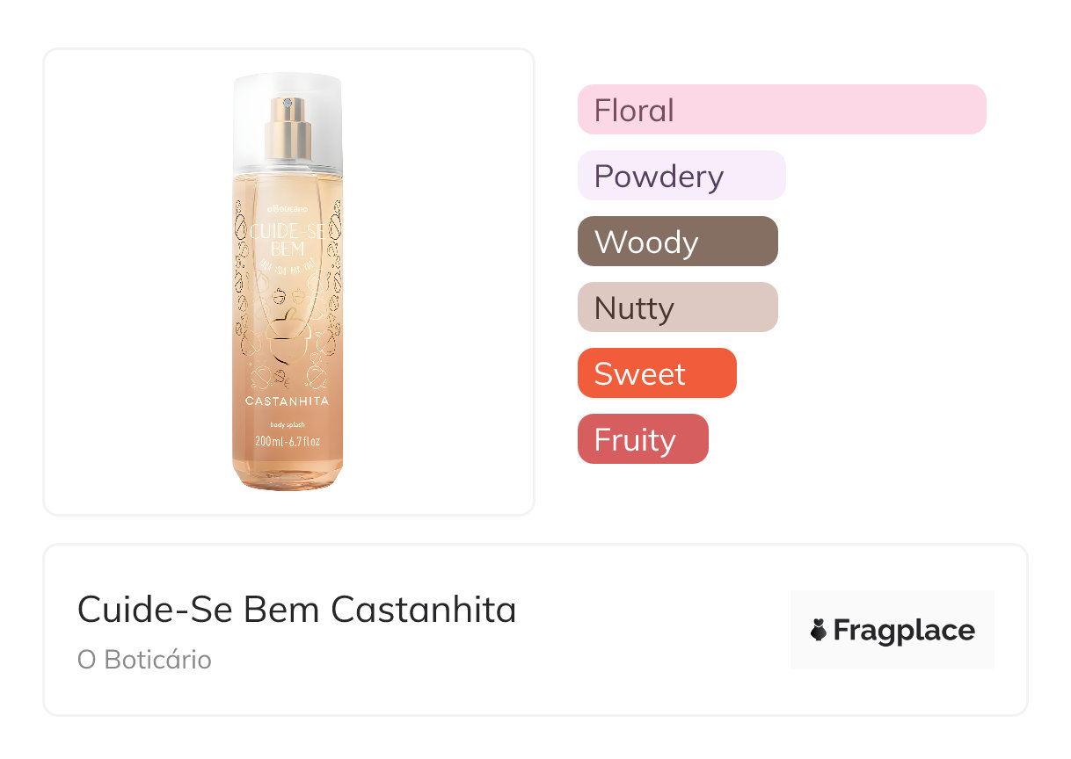Click the Fragplace logo icon
The height and width of the screenshot is (759, 1071).
(819, 630)
